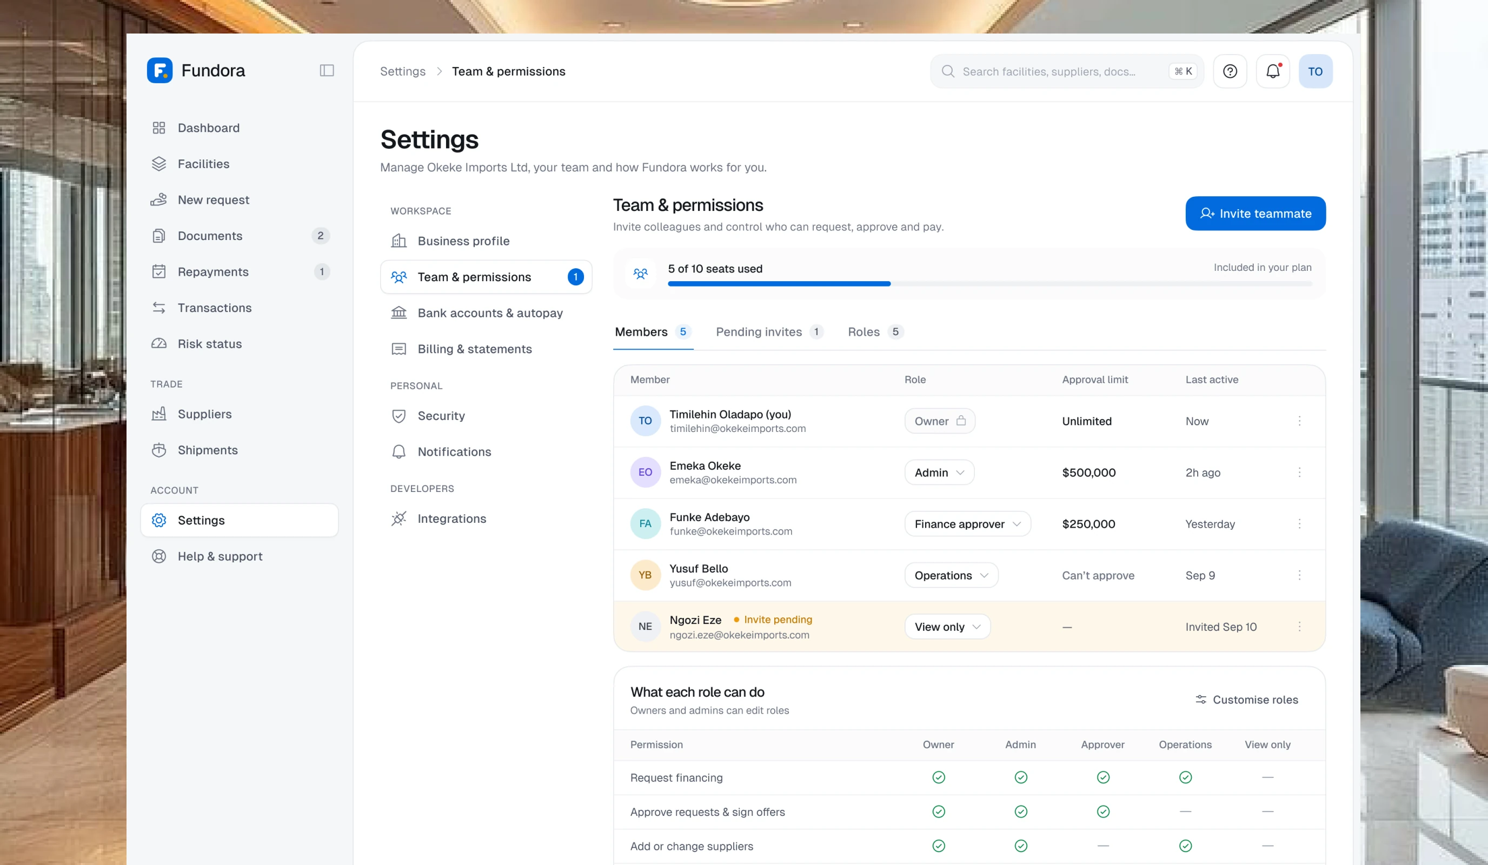Viewport: 1488px width, 865px height.
Task: Click Operations check for Add or change suppliers
Action: [1185, 846]
